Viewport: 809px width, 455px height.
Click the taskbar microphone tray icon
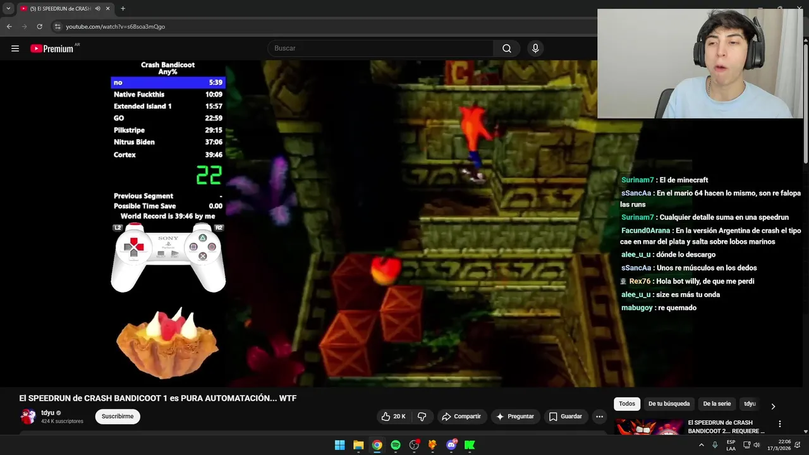pyautogui.click(x=715, y=445)
